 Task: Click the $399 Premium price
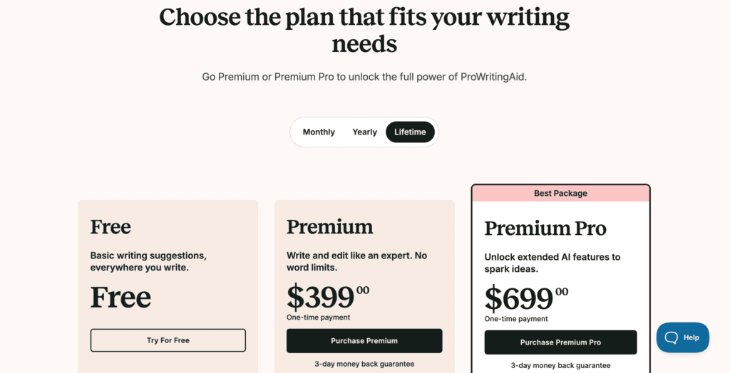tap(321, 297)
